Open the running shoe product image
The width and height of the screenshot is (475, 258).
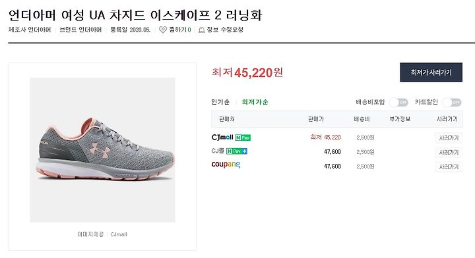tap(102, 150)
